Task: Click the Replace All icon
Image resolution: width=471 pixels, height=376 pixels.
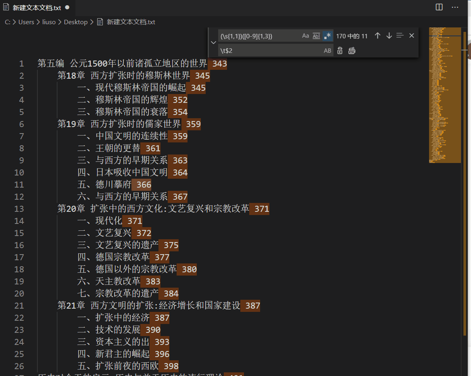Action: (x=351, y=50)
